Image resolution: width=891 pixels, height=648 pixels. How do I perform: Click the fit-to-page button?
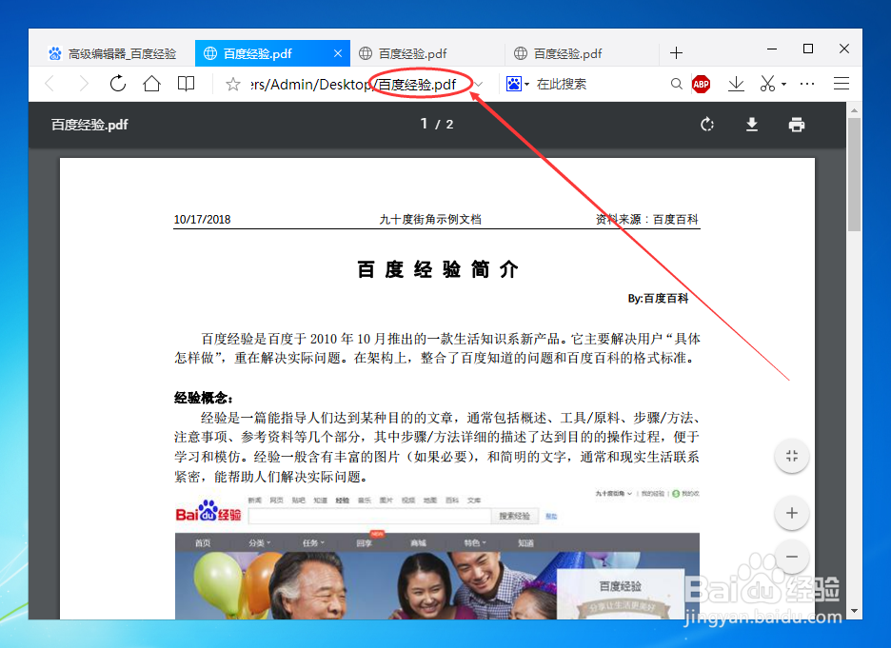coord(792,456)
